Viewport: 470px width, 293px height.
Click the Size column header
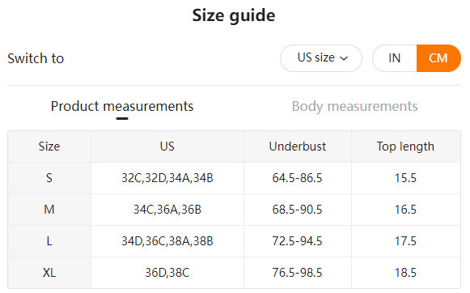pos(49,146)
